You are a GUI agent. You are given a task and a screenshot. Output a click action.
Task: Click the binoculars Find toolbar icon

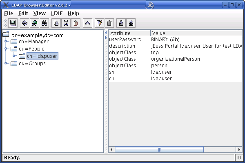click(x=44, y=23)
